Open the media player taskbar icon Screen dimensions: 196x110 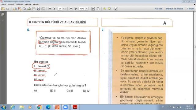click(30, 107)
